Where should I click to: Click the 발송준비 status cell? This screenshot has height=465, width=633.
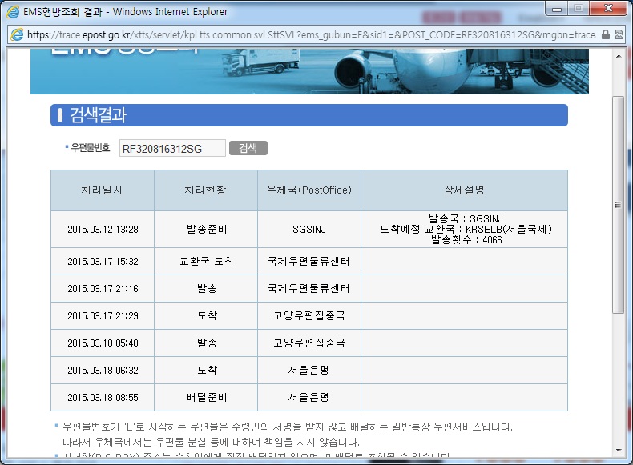click(x=206, y=230)
